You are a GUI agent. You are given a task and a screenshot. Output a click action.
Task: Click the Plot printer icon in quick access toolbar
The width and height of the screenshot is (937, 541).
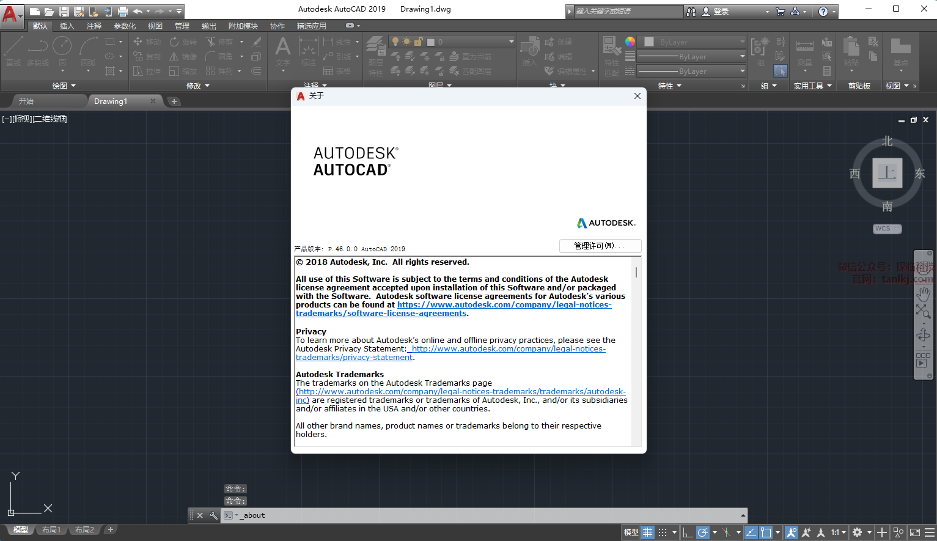tap(122, 12)
